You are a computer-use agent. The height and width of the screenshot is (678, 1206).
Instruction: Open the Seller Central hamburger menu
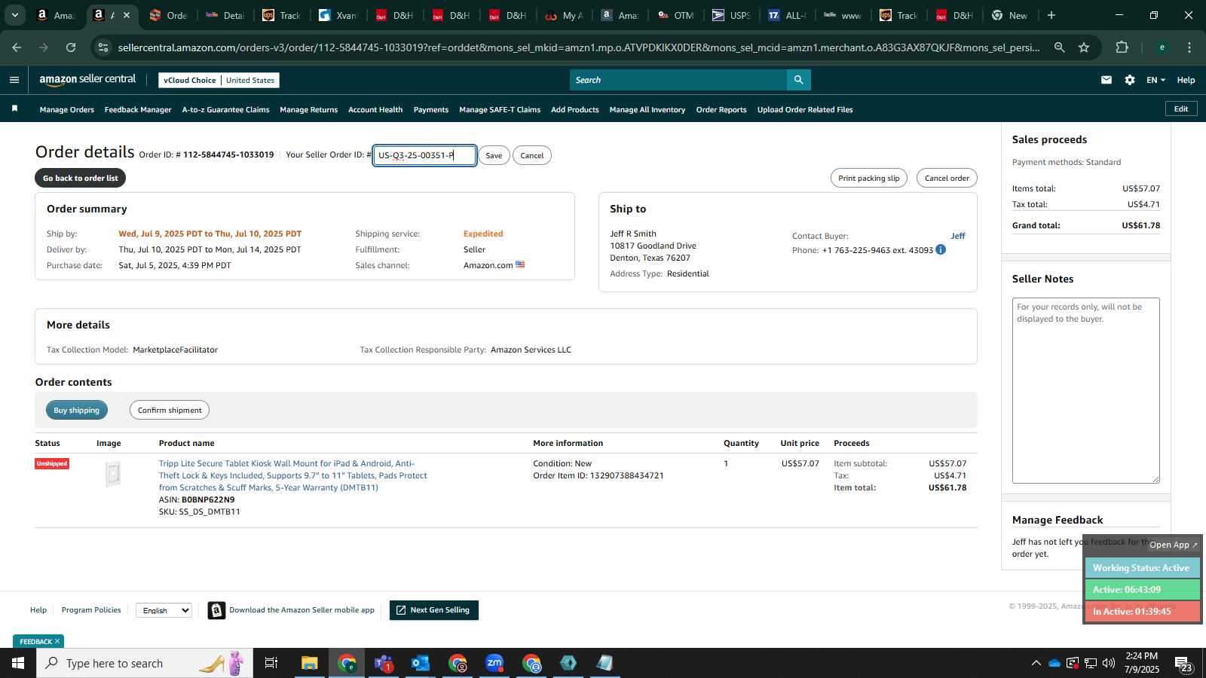(14, 80)
